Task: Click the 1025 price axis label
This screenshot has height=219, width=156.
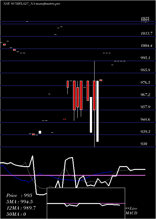Action: (145, 18)
